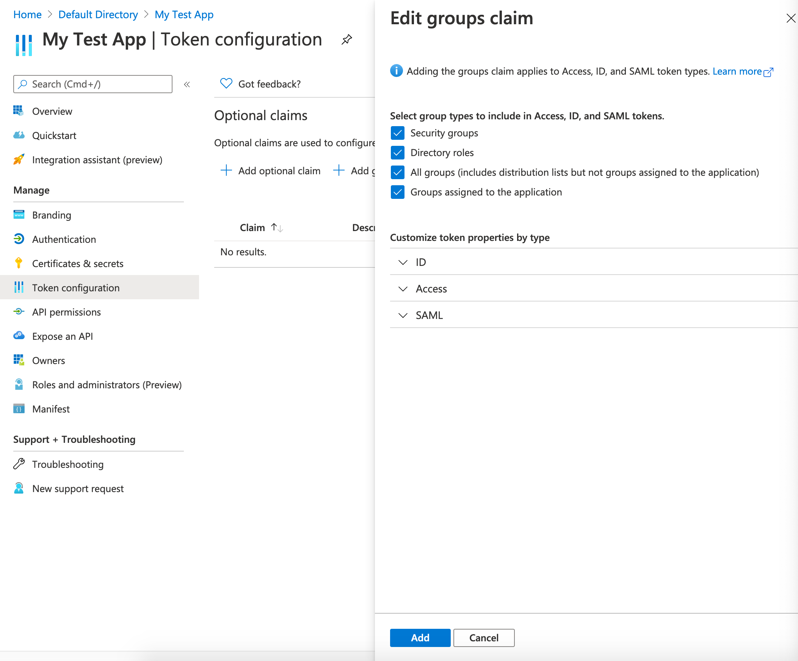The width and height of the screenshot is (798, 661).
Task: Open the Overview page icon
Action: 19,111
